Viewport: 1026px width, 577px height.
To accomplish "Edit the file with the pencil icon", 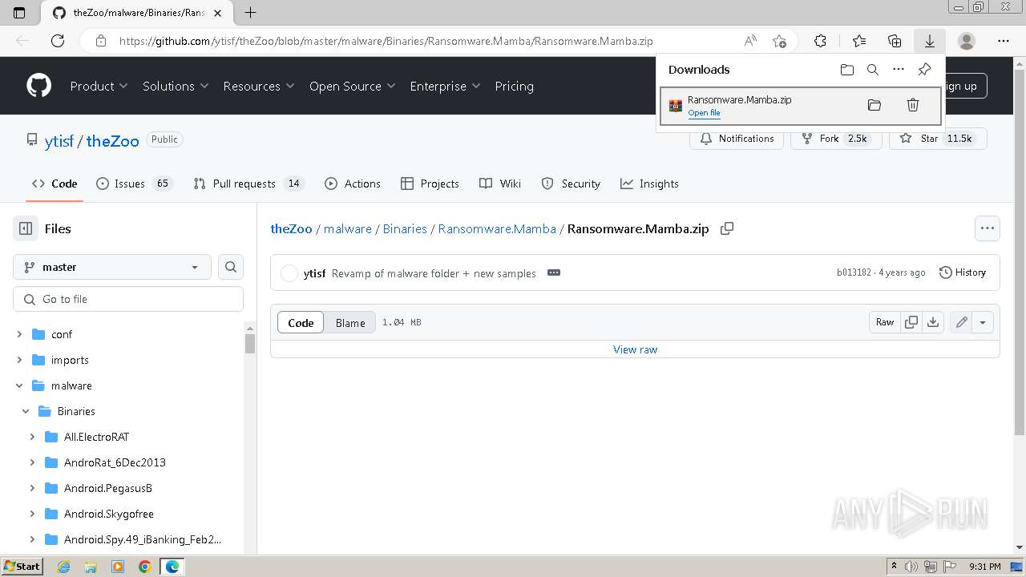I will click(962, 322).
